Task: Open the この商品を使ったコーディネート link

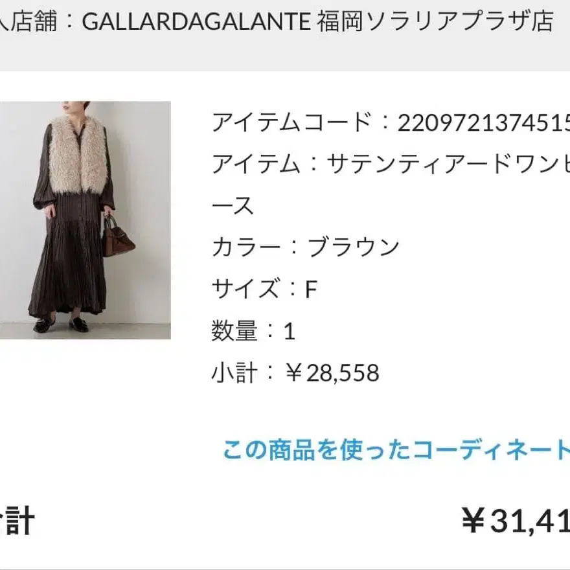Action: pos(396,450)
